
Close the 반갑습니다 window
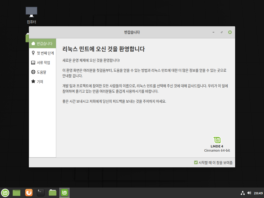pyautogui.click(x=230, y=32)
